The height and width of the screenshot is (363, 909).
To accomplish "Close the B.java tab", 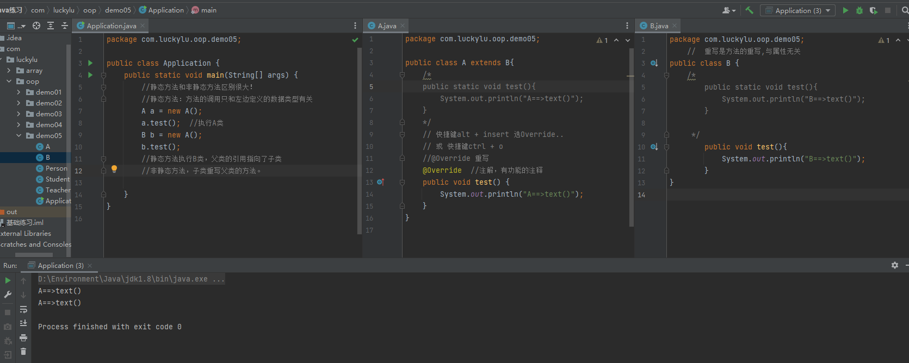I will [675, 26].
